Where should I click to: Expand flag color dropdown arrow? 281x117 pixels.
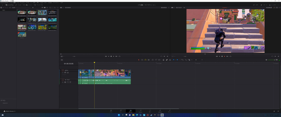pos(175,60)
